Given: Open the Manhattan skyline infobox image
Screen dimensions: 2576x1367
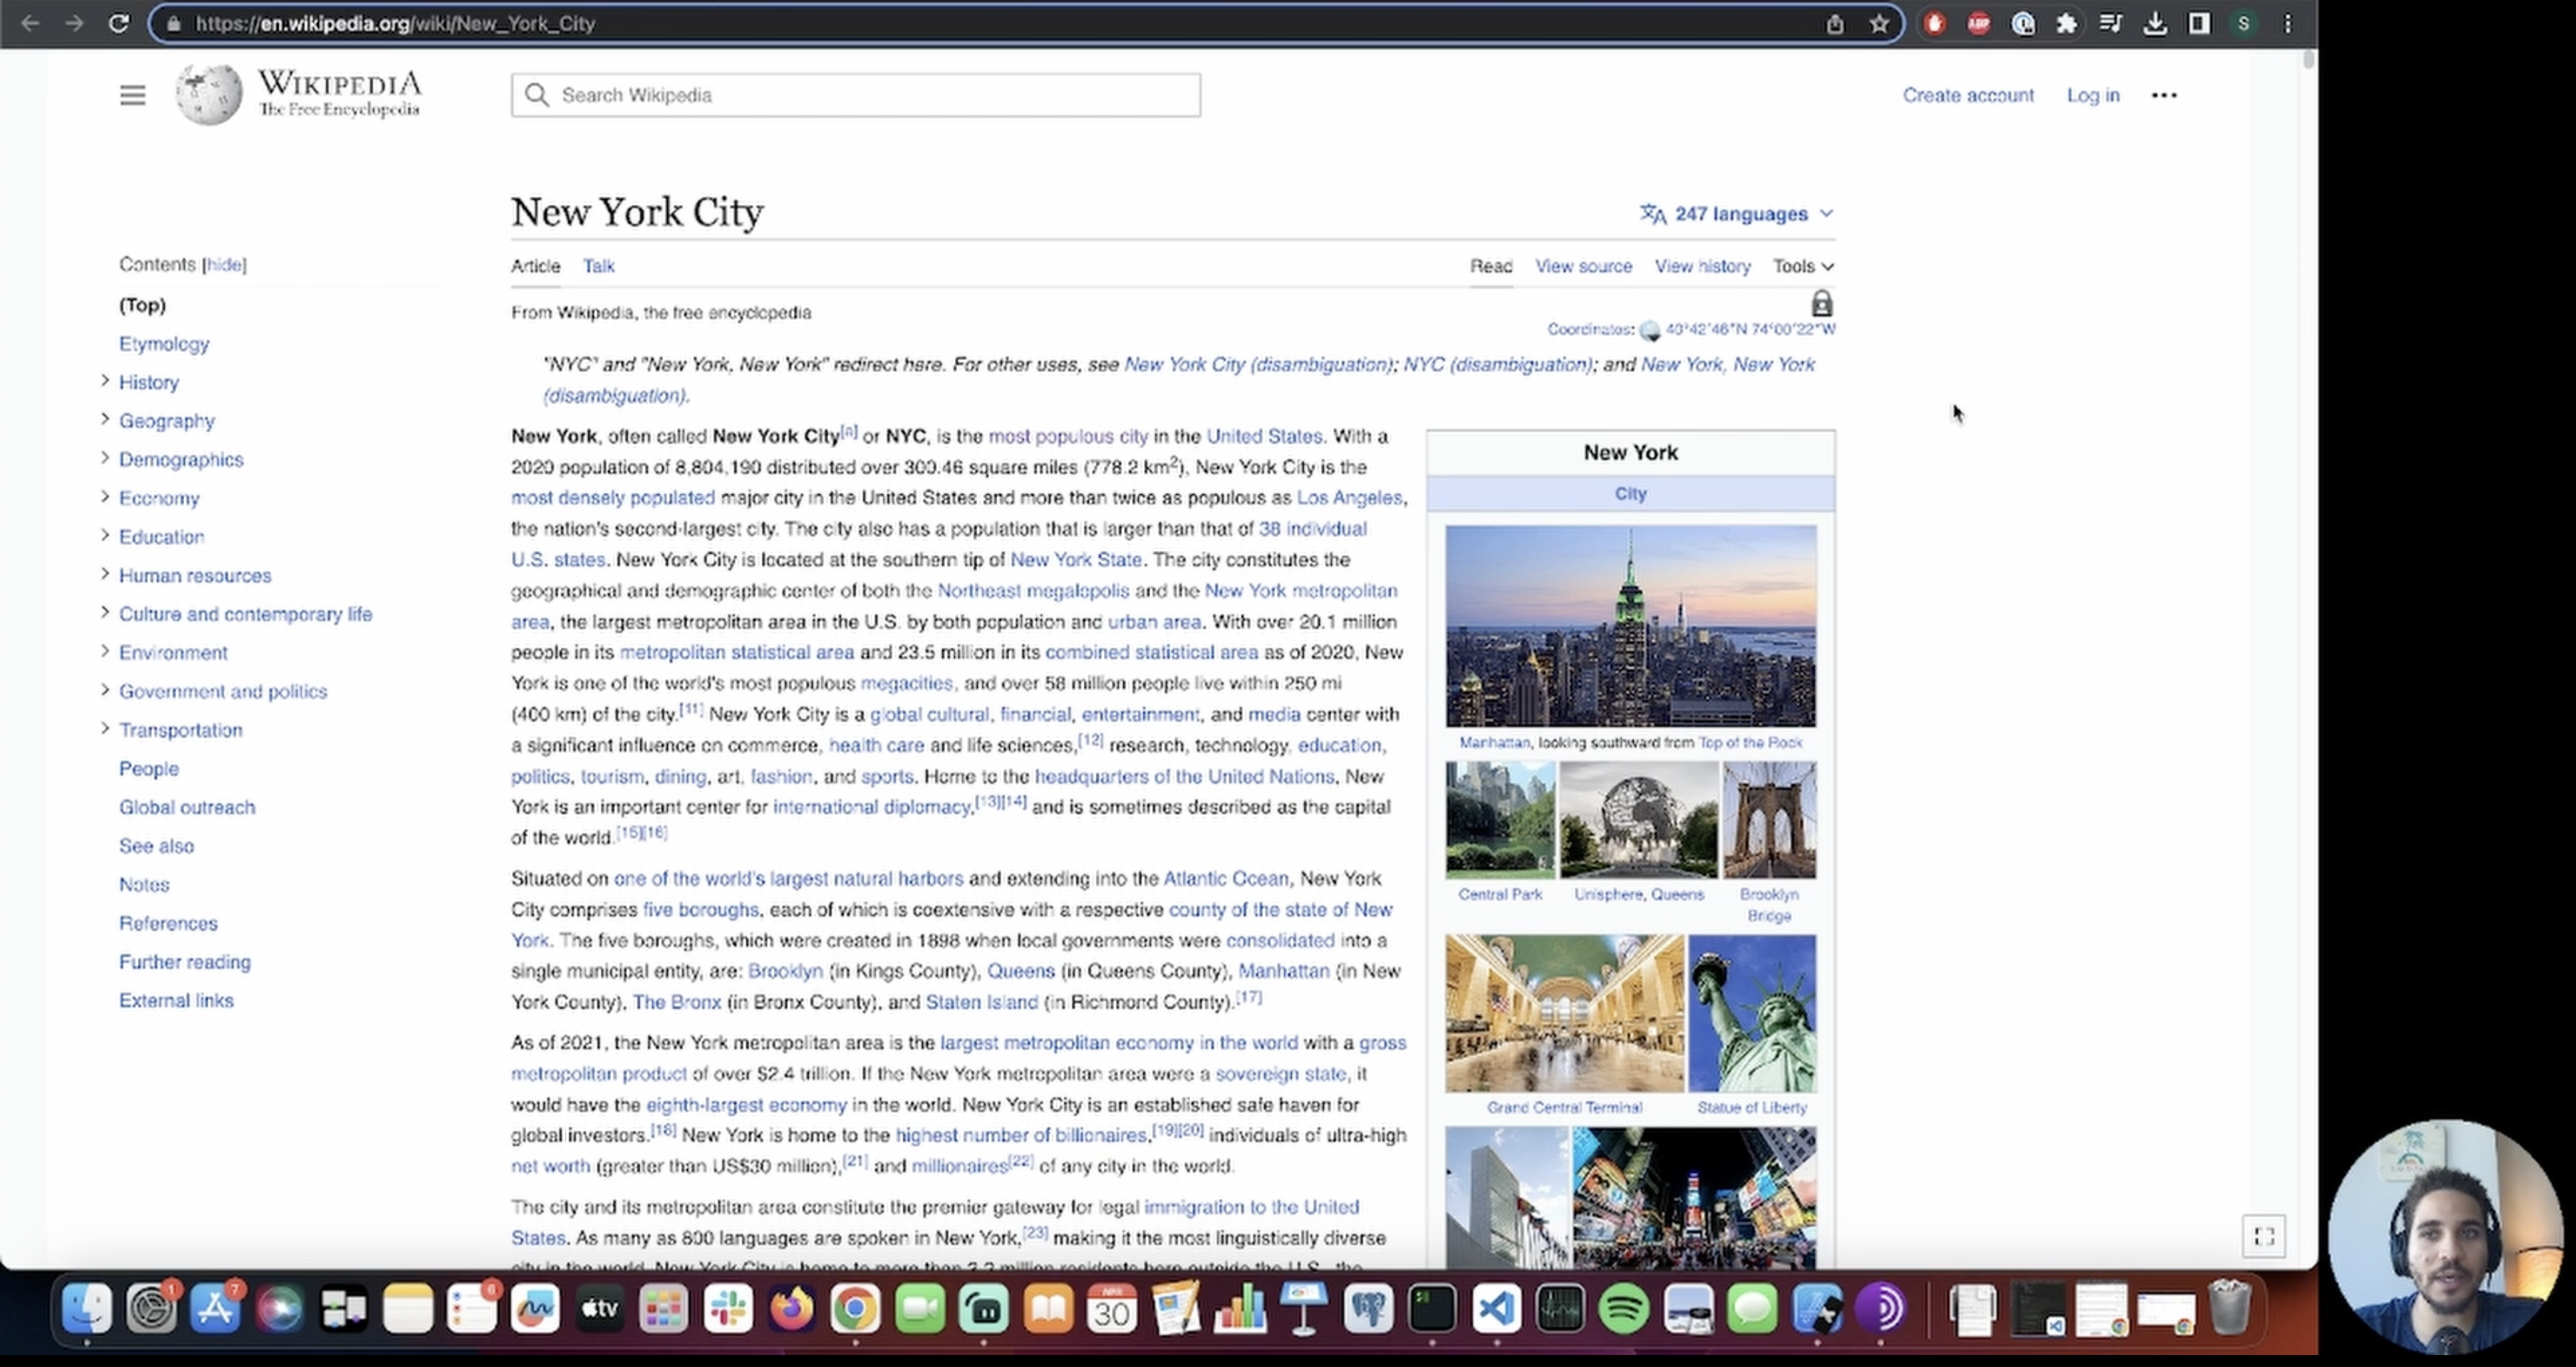Looking at the screenshot, I should tap(1630, 626).
